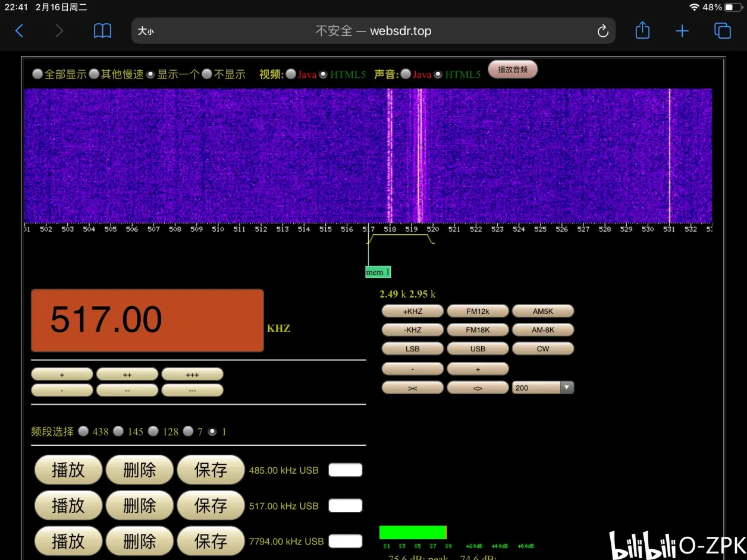
Task: Click the 520 tick on frequency scale
Action: point(432,229)
